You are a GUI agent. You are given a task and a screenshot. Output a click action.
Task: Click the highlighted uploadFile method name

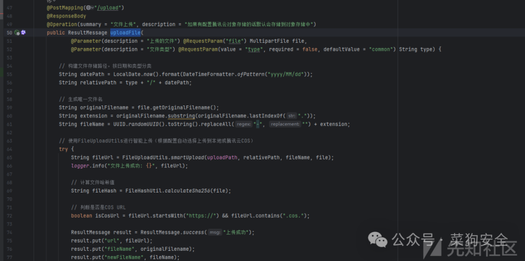(125, 33)
